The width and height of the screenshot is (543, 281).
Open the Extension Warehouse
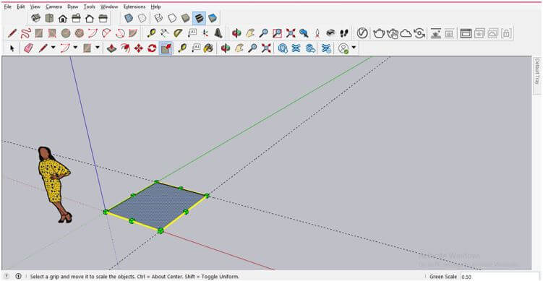296,48
